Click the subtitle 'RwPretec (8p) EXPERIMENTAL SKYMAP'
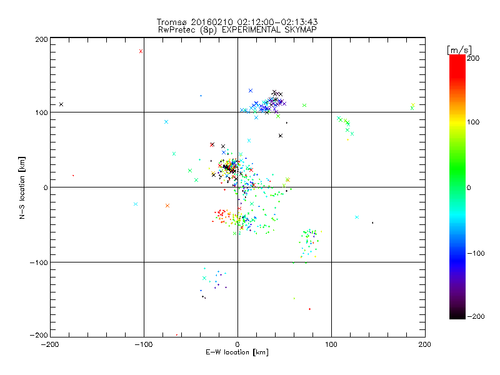 coord(237,29)
